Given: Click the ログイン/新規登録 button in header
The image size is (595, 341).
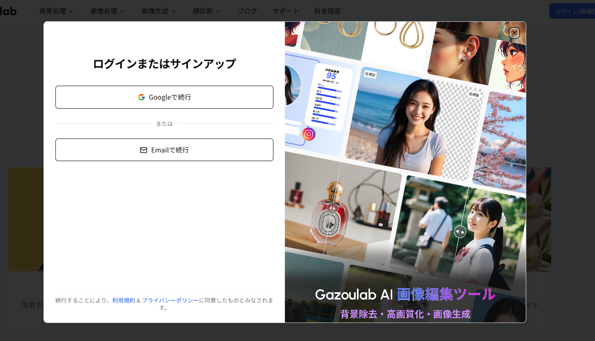Looking at the screenshot, I should pyautogui.click(x=572, y=11).
